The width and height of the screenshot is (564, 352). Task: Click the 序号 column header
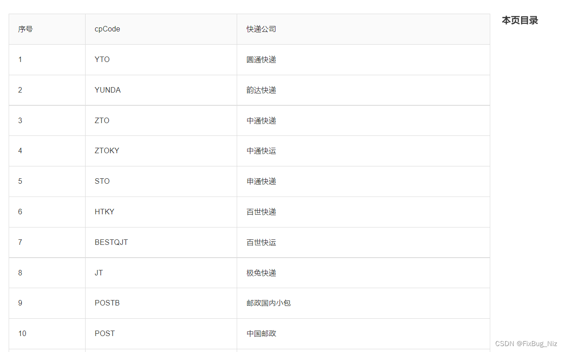25,29
